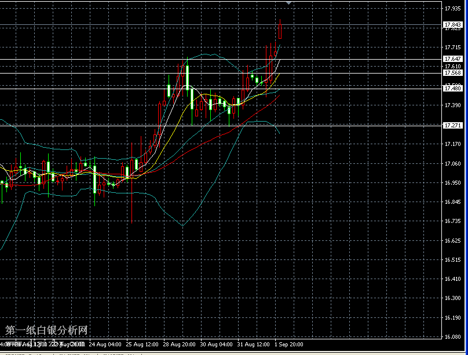This screenshot has height=355, width=468.
Task: Click the 17.935 price scale label
Action: [x=452, y=9]
